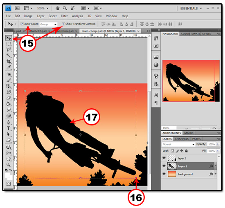Image resolution: width=225 pixels, height=208 pixels.
Task: Select the Rectangular Marquee tool
Action: (x=9, y=44)
